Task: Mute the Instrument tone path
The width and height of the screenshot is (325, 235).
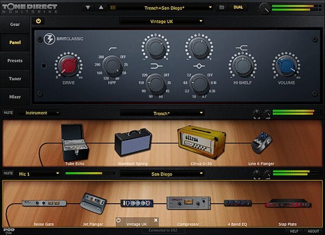Action: tap(8, 113)
